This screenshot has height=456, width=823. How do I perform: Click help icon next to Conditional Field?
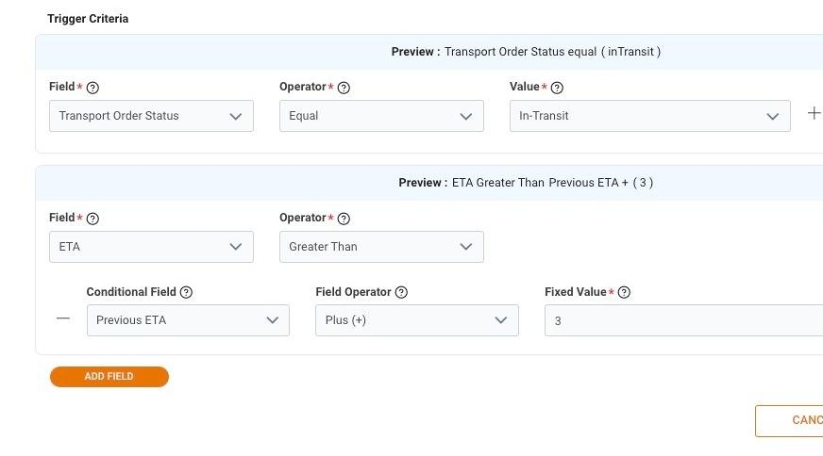coord(186,293)
